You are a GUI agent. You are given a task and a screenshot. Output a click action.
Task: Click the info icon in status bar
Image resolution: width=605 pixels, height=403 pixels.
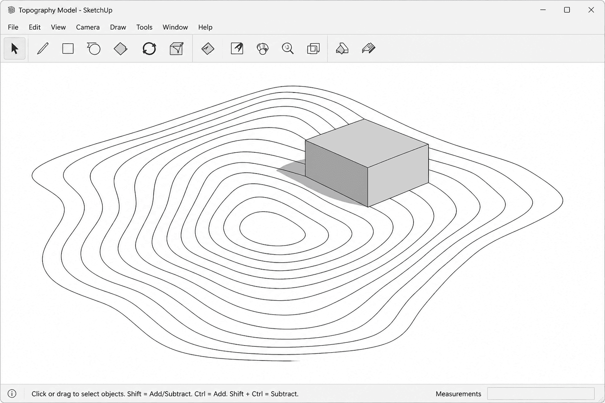pyautogui.click(x=12, y=394)
